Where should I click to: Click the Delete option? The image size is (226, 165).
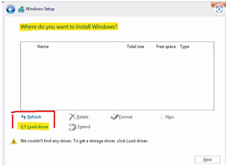83,117
